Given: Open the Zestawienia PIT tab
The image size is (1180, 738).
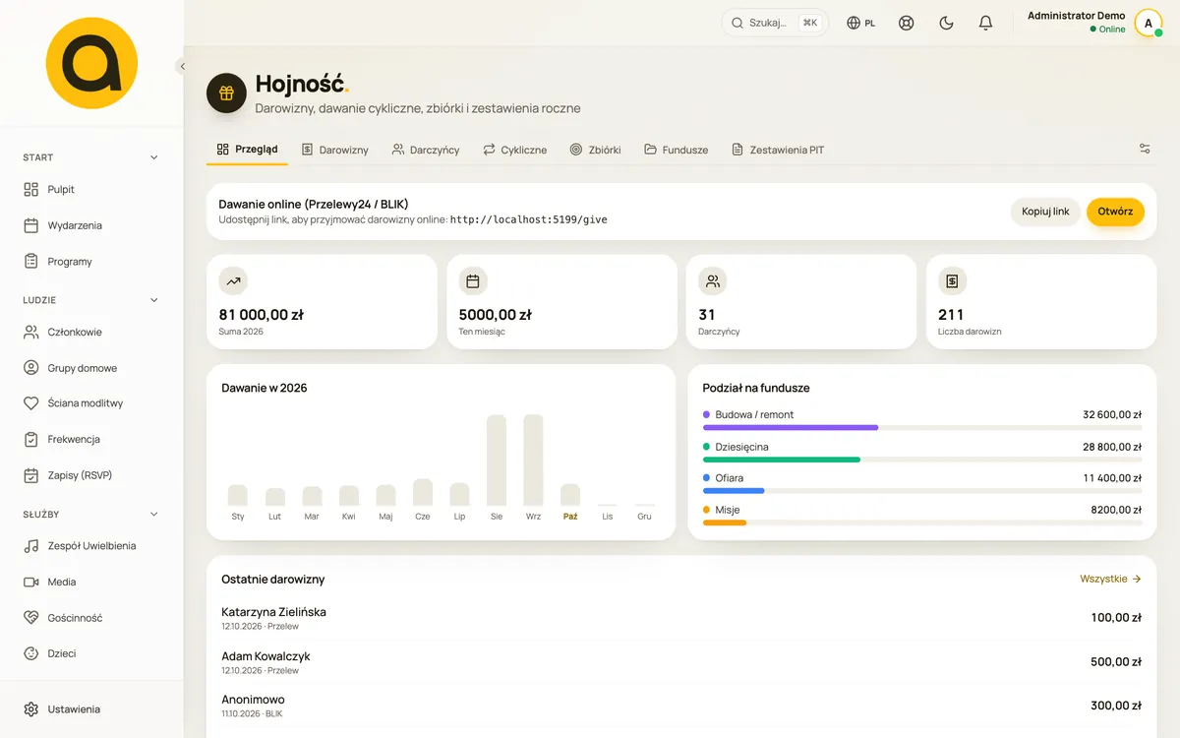Looking at the screenshot, I should 778,150.
